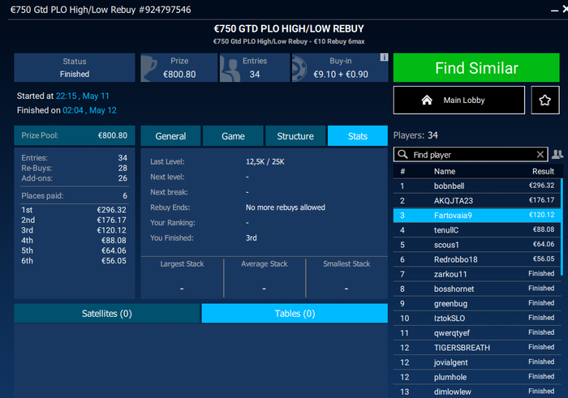Screen dimensions: 568x398
Task: Minimize the tournament lobby window
Action: [554, 11]
